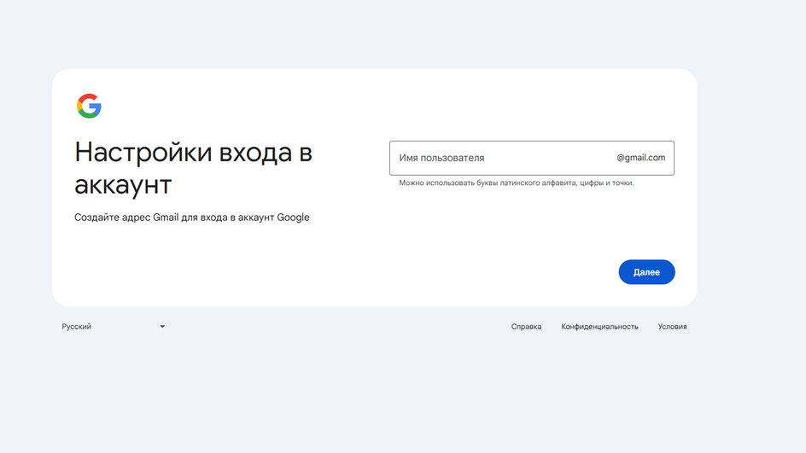Viewport: 806px width, 453px height.
Task: Click the Имя пользователя username input field
Action: (x=532, y=158)
